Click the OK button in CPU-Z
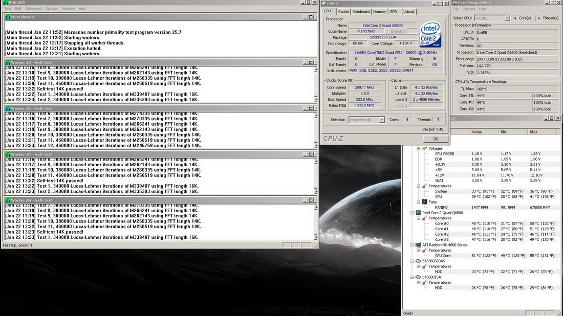Viewport: 563px width, 316px height. point(435,139)
